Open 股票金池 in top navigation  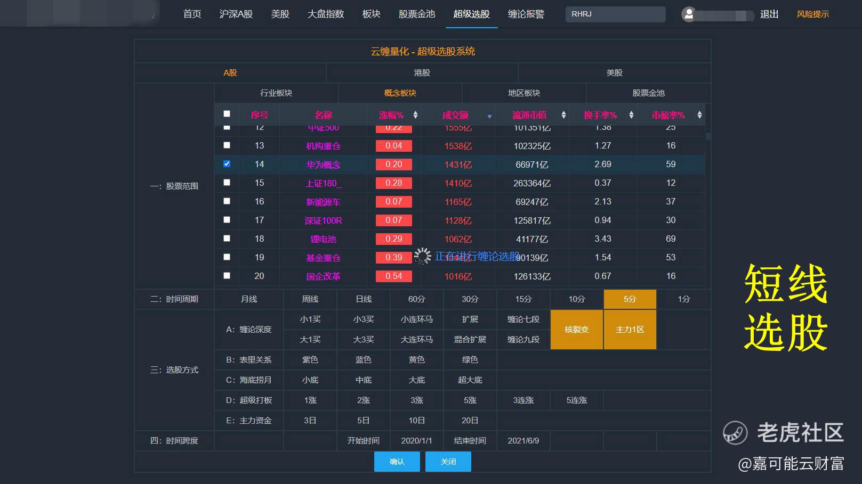(x=417, y=14)
